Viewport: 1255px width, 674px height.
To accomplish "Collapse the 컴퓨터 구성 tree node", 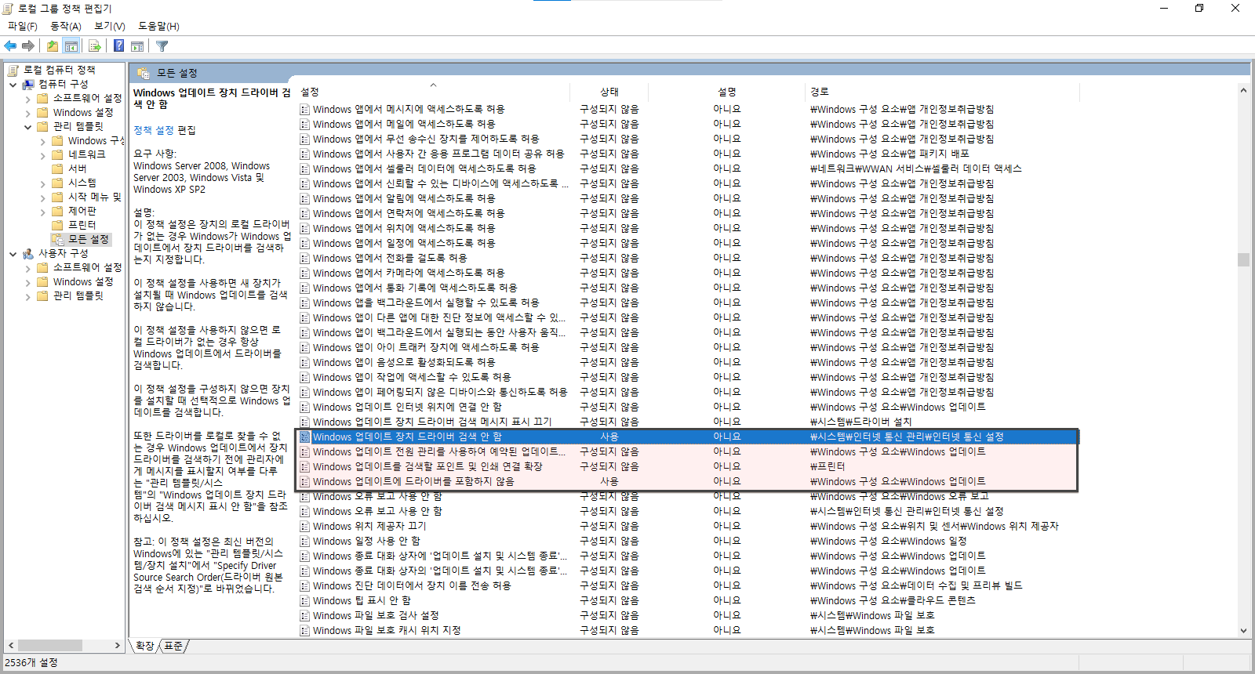I will [x=13, y=84].
